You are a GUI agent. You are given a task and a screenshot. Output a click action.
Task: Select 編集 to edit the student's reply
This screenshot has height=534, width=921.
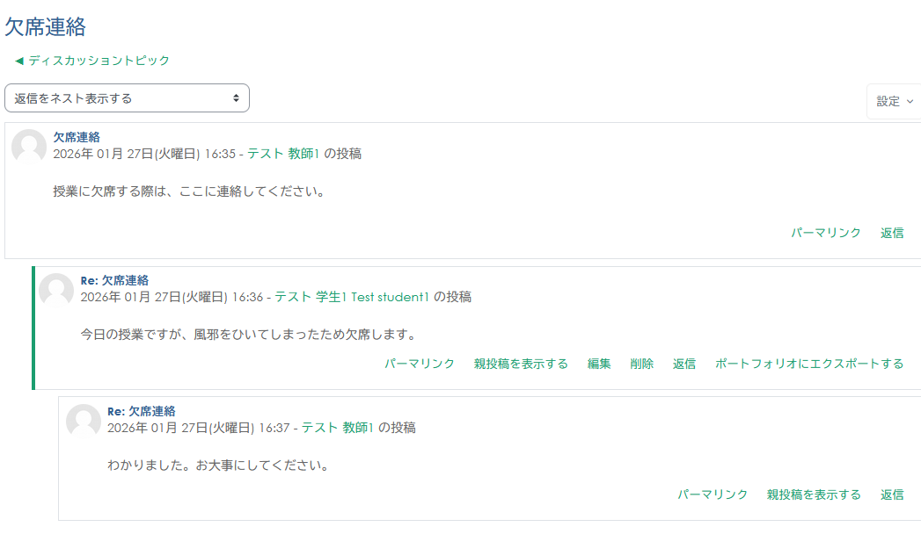(598, 363)
